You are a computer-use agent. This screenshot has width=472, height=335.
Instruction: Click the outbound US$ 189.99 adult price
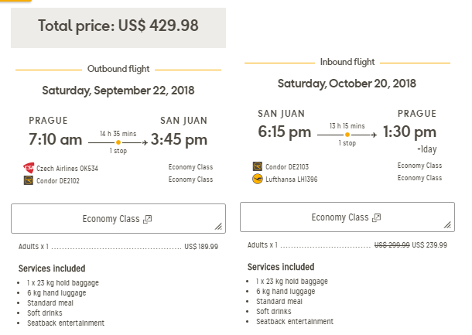pyautogui.click(x=201, y=247)
